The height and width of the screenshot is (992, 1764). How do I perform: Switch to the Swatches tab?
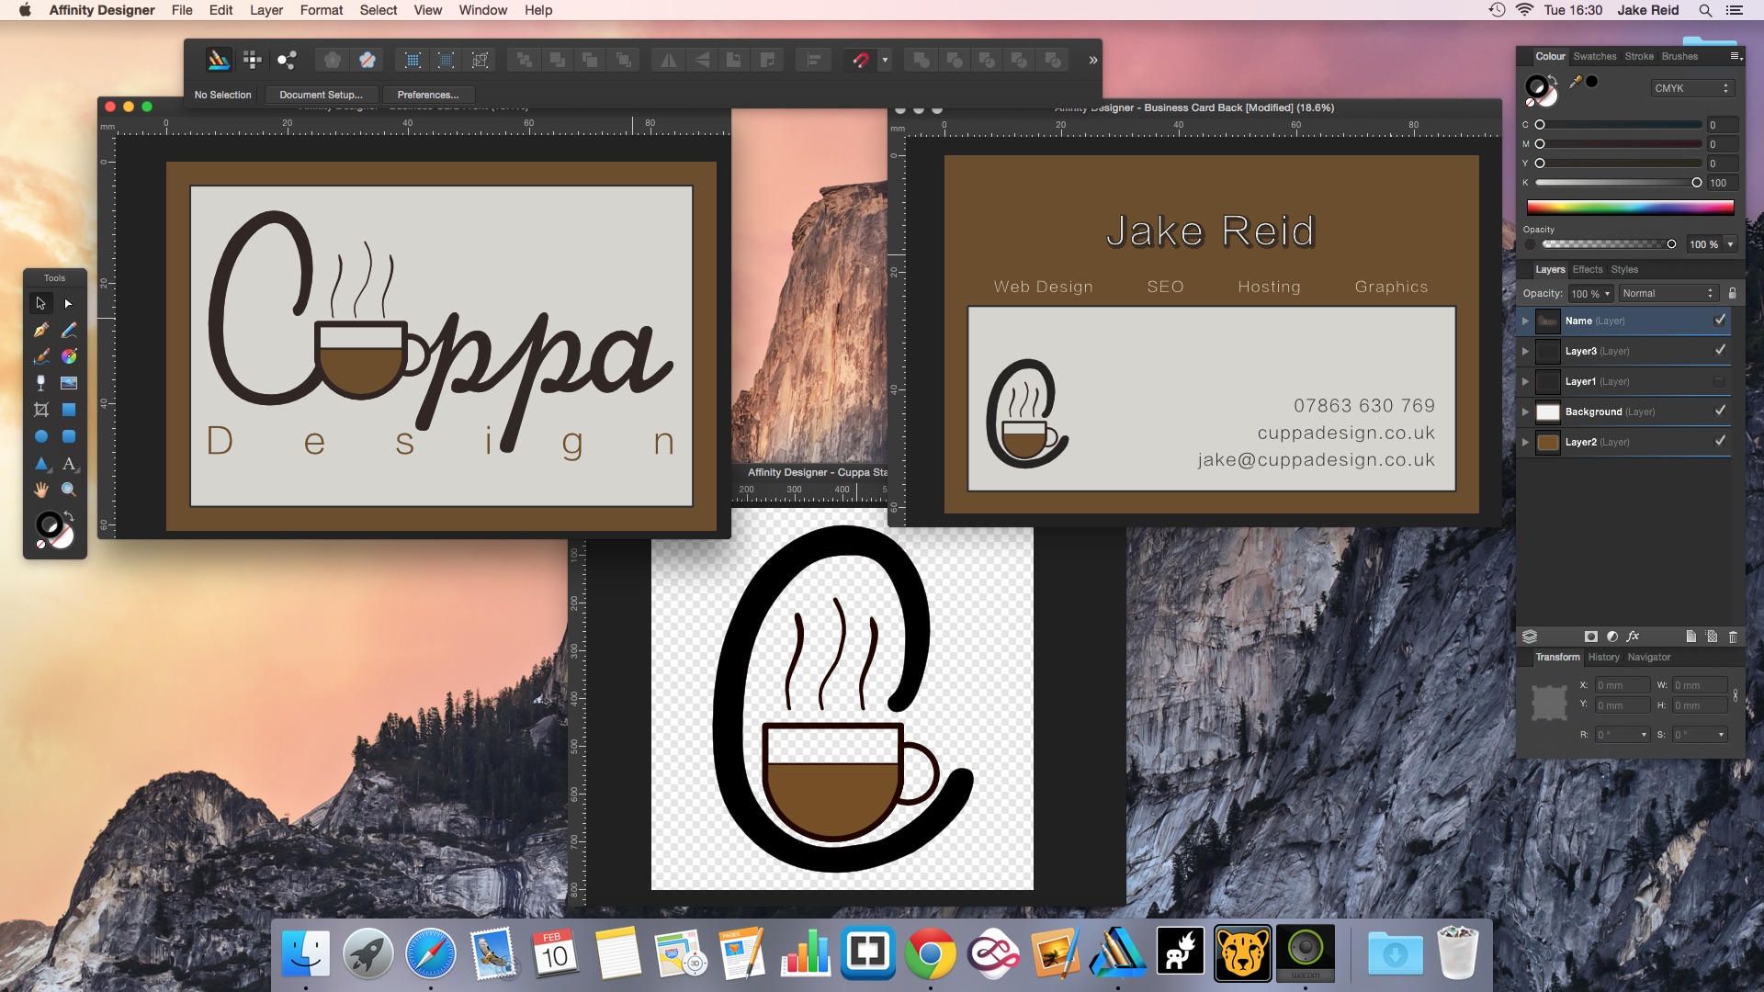point(1594,56)
